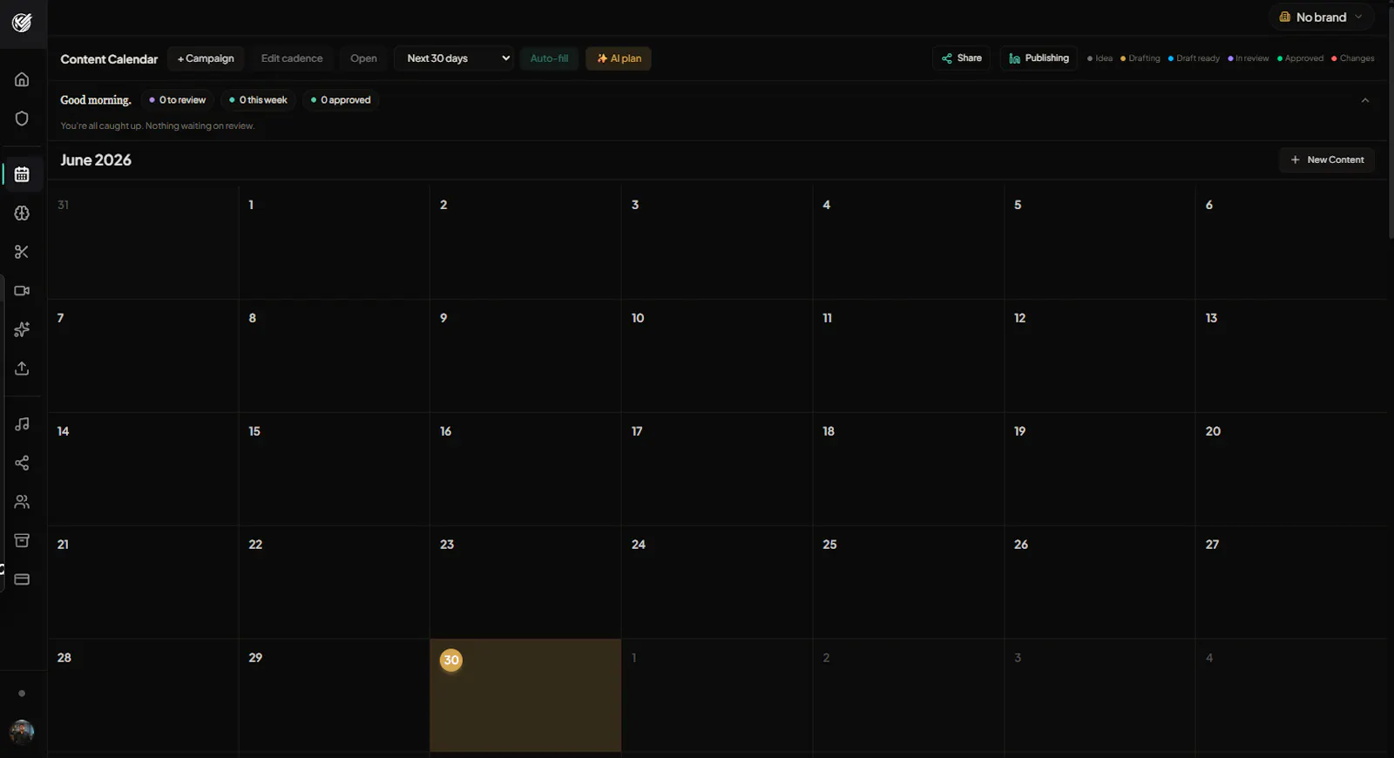Open the Publishing button
The image size is (1394, 758).
coord(1039,58)
